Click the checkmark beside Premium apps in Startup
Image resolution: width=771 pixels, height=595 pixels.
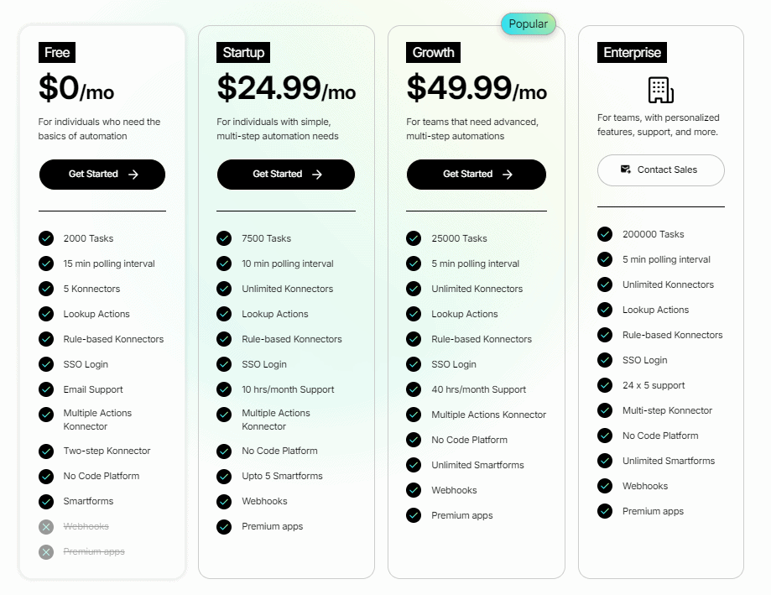(224, 527)
